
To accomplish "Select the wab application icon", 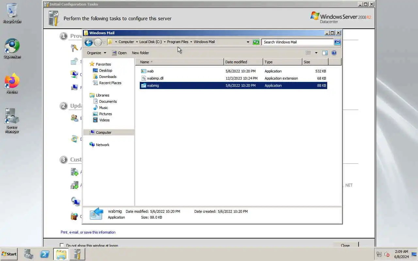I will 143,71.
